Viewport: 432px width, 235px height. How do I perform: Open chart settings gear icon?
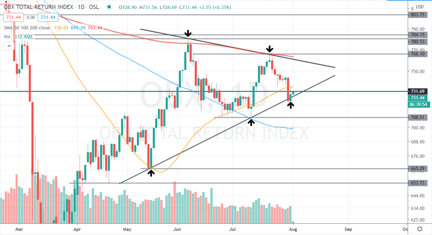(x=420, y=229)
